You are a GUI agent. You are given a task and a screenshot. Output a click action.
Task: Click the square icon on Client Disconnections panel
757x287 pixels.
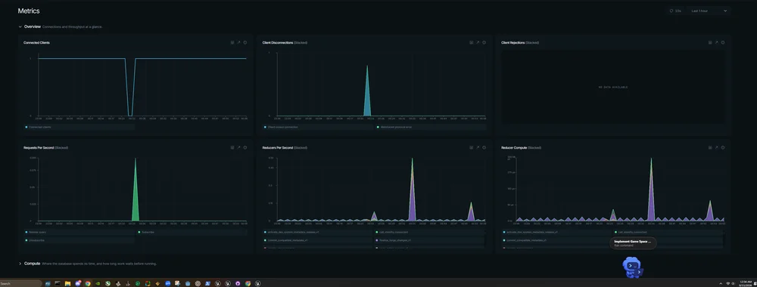click(x=471, y=42)
